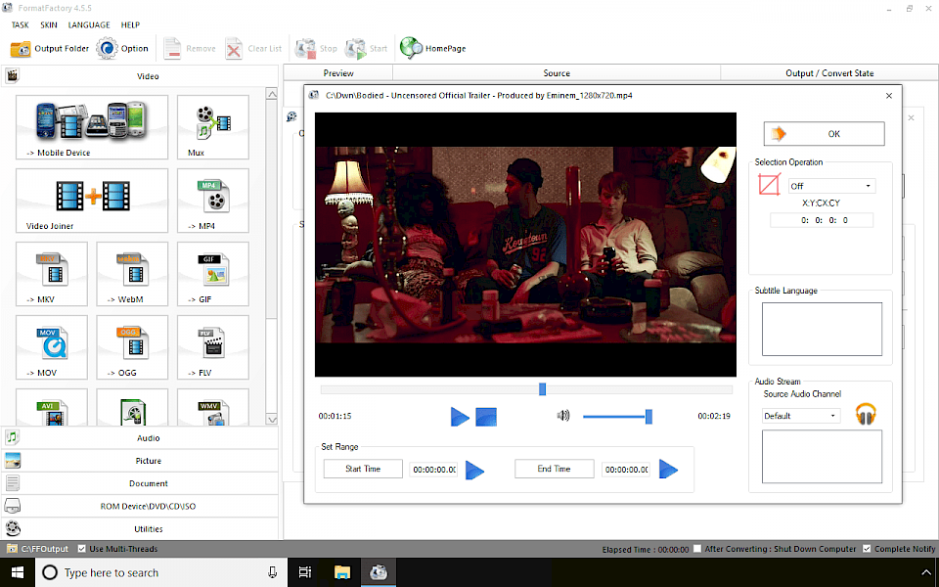
Task: Open the Selection Operation Off dropdown
Action: 831,186
